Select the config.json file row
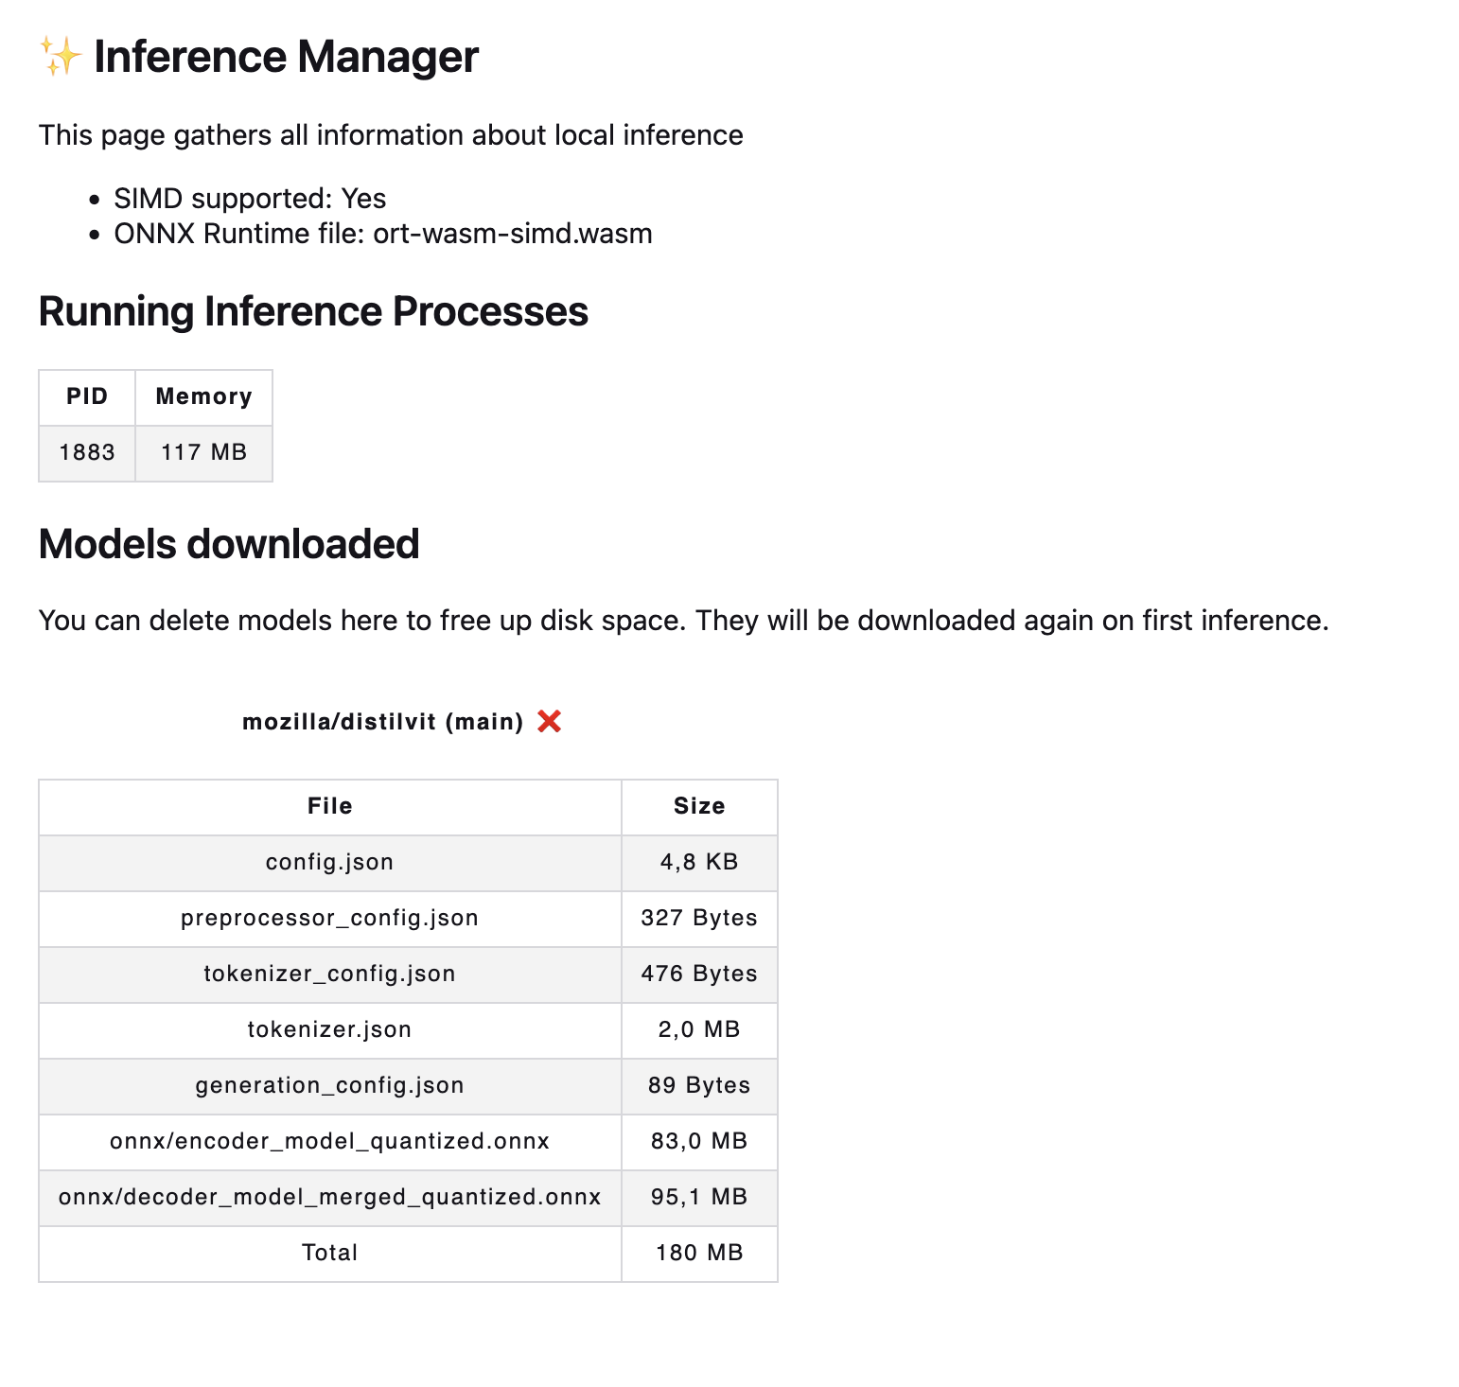1459x1387 pixels. click(329, 862)
